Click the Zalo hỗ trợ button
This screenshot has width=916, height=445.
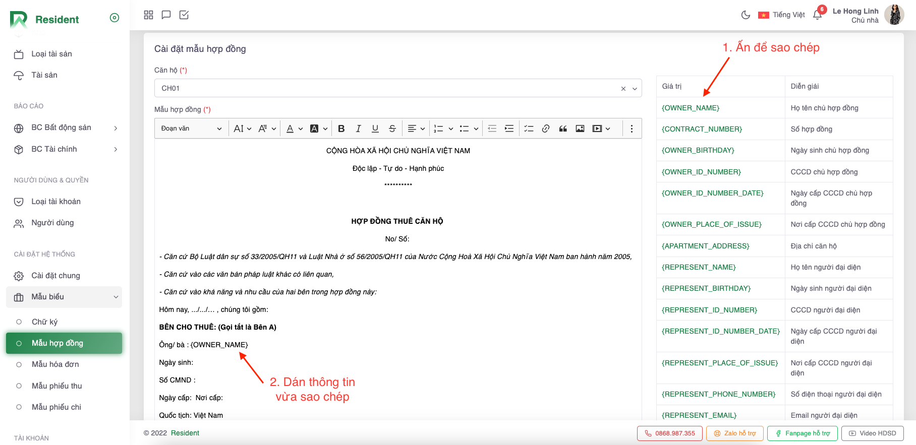[734, 433]
